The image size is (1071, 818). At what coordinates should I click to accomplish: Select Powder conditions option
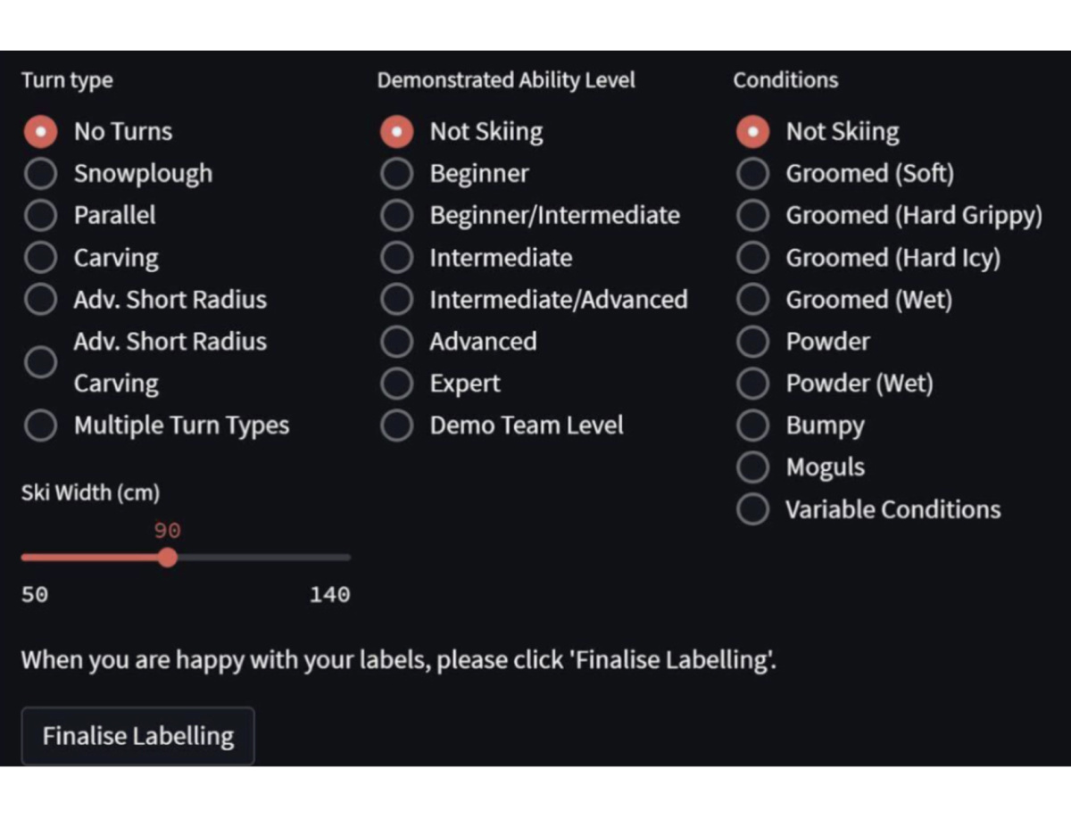pos(752,342)
